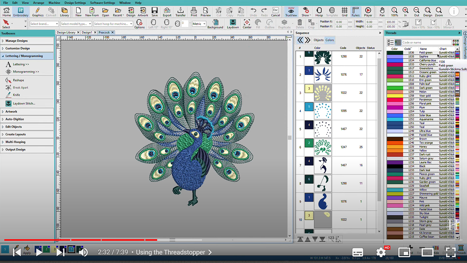
Task: Toggle the Grid display
Action: [344, 12]
